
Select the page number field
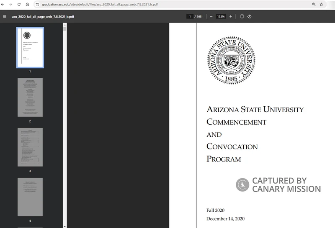(x=190, y=16)
